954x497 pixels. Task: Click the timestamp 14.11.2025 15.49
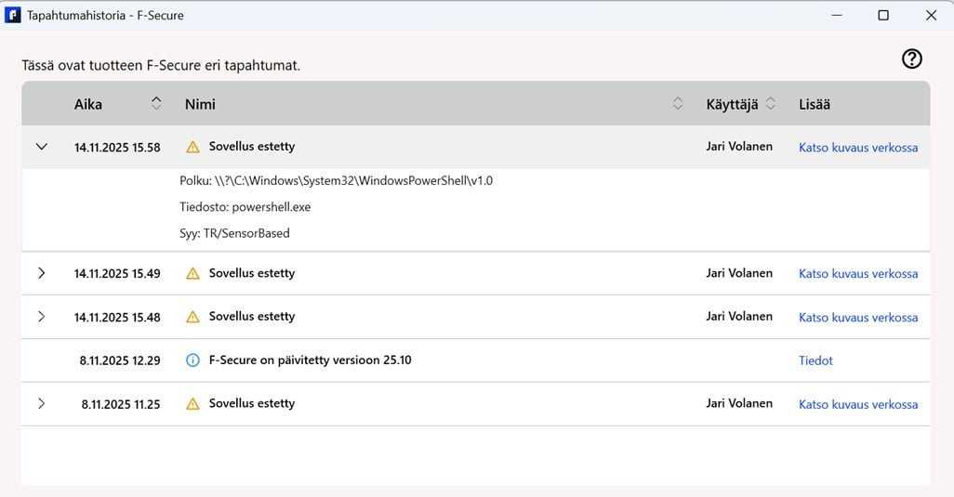117,274
